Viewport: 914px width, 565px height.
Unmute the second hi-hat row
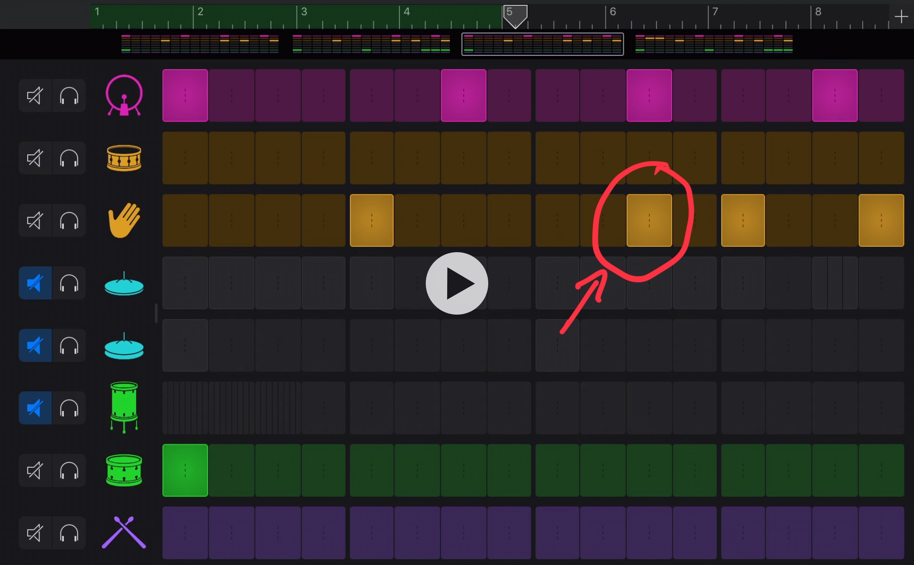click(35, 345)
